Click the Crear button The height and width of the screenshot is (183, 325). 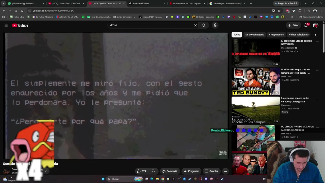point(293,25)
